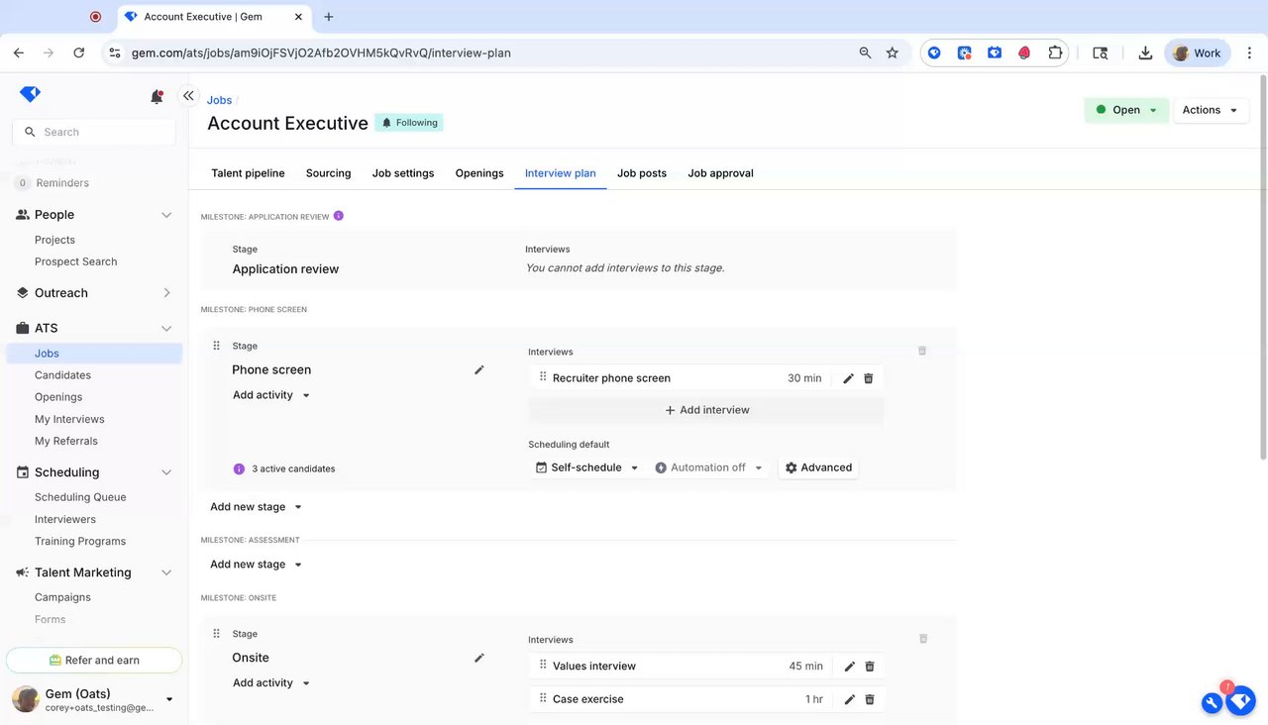
Task: Edit the Recruiter phone screen interview
Action: (848, 378)
